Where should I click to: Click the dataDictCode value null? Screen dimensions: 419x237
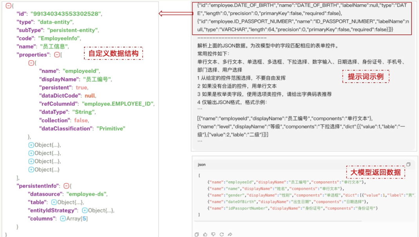90,96
